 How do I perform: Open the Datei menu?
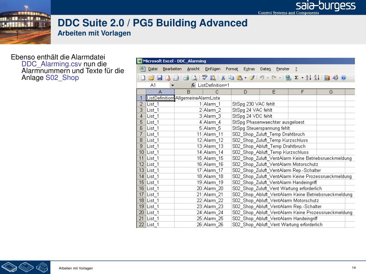tap(153, 69)
